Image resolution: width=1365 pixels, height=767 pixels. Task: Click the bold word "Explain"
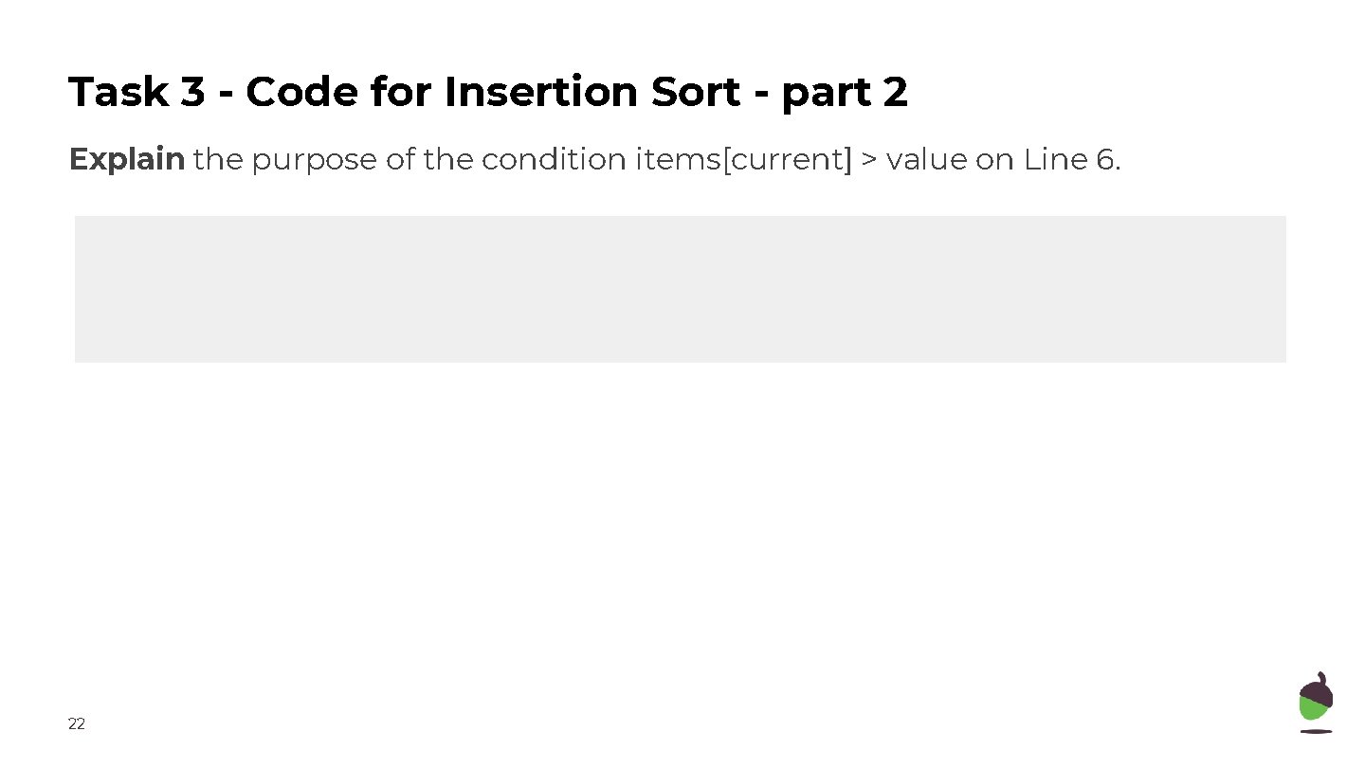[126, 160]
